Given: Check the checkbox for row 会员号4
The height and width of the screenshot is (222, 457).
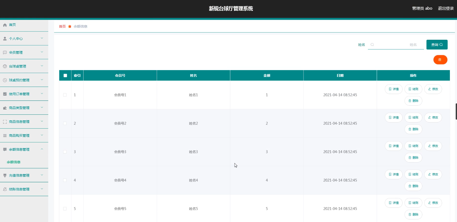Looking at the screenshot, I should pyautogui.click(x=65, y=180).
